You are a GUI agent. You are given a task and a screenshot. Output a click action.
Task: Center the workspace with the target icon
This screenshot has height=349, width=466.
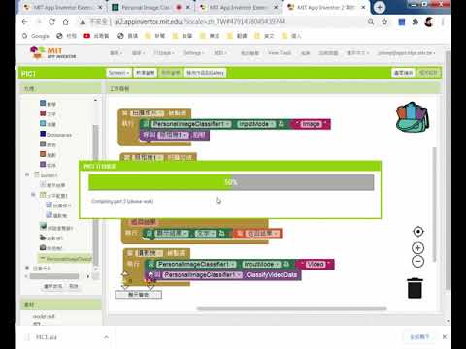(x=418, y=232)
